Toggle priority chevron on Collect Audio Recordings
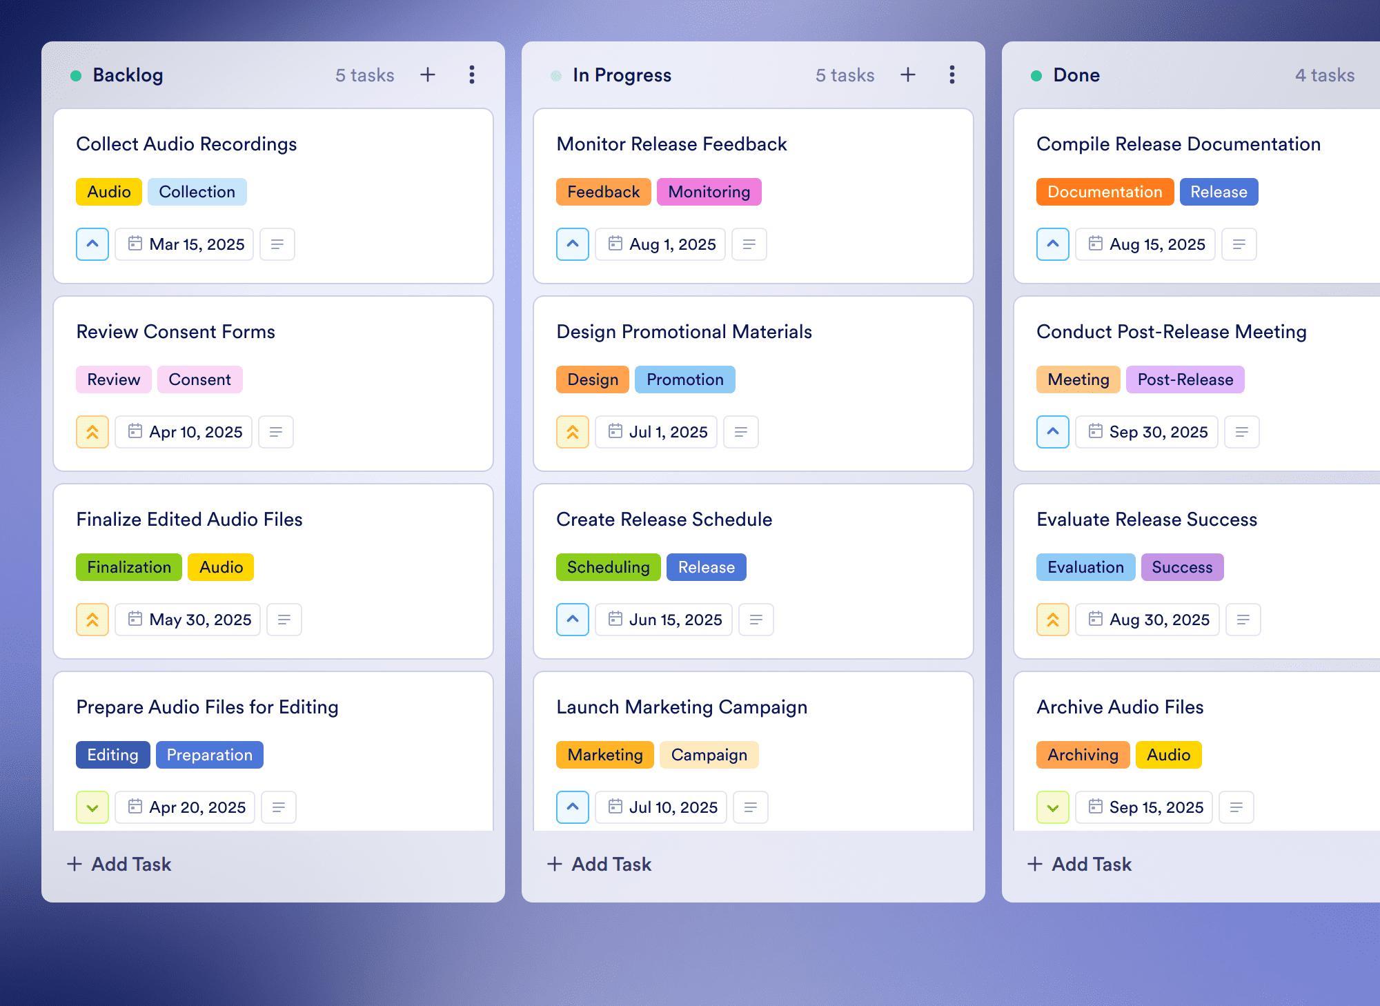 tap(92, 244)
